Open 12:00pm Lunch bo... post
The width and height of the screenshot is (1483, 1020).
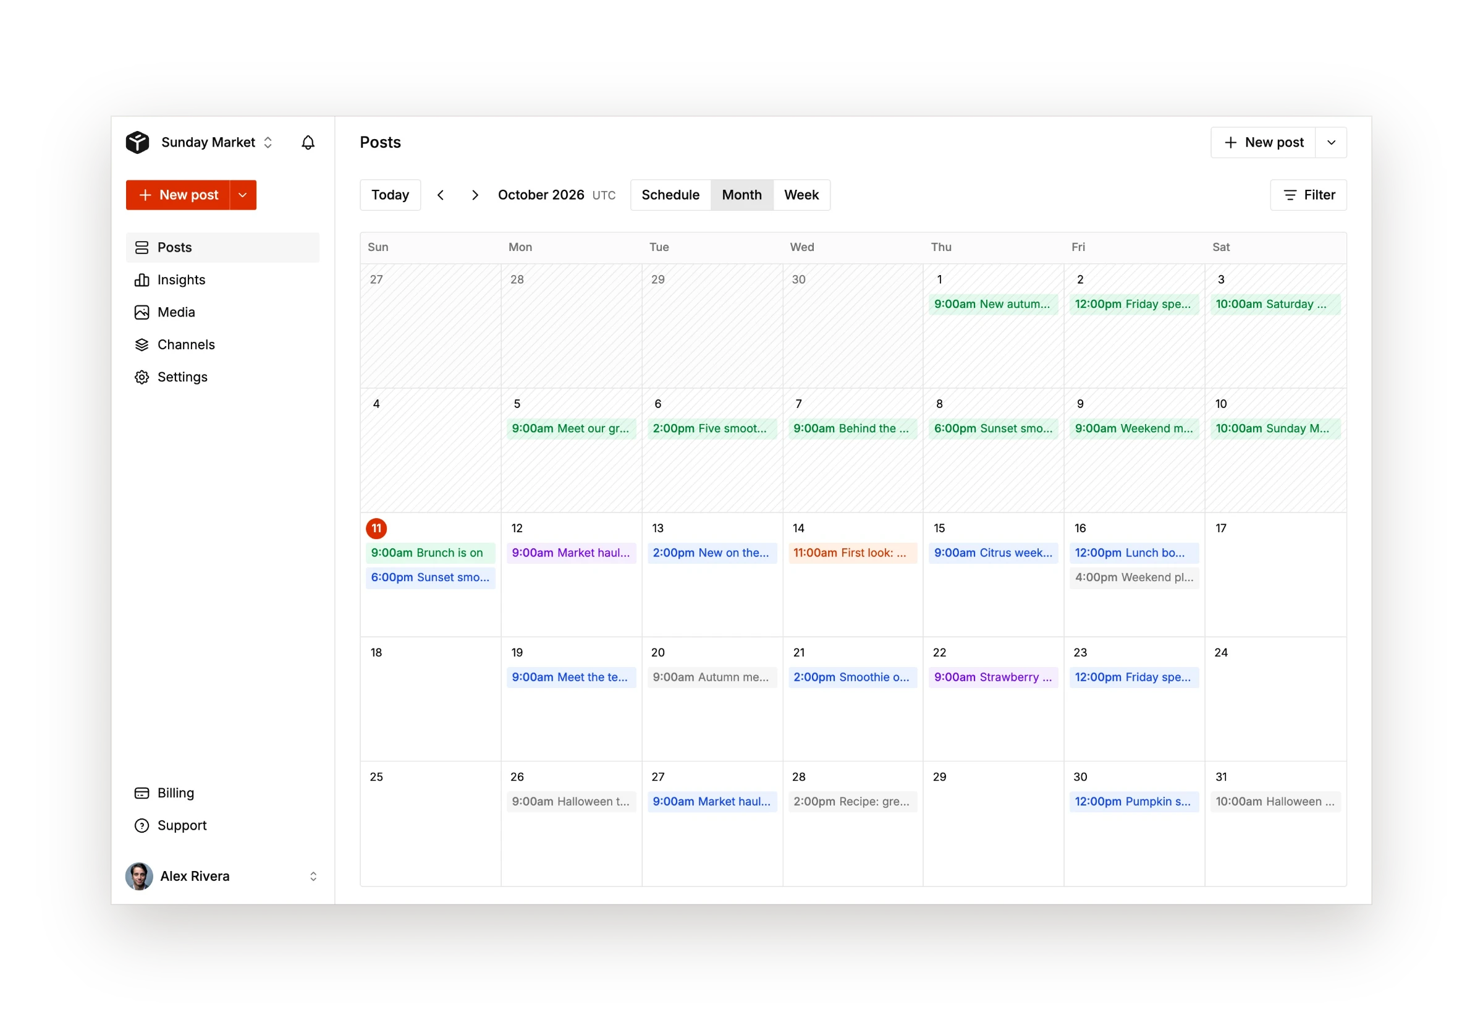[1134, 553]
